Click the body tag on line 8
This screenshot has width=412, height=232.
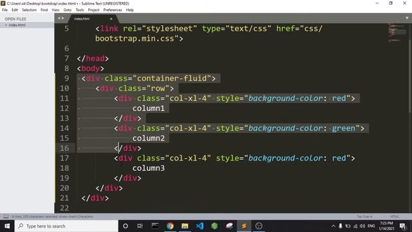[90, 69]
